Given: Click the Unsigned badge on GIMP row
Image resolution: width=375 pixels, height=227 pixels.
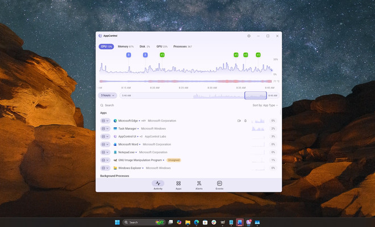Looking at the screenshot, I should [x=174, y=160].
